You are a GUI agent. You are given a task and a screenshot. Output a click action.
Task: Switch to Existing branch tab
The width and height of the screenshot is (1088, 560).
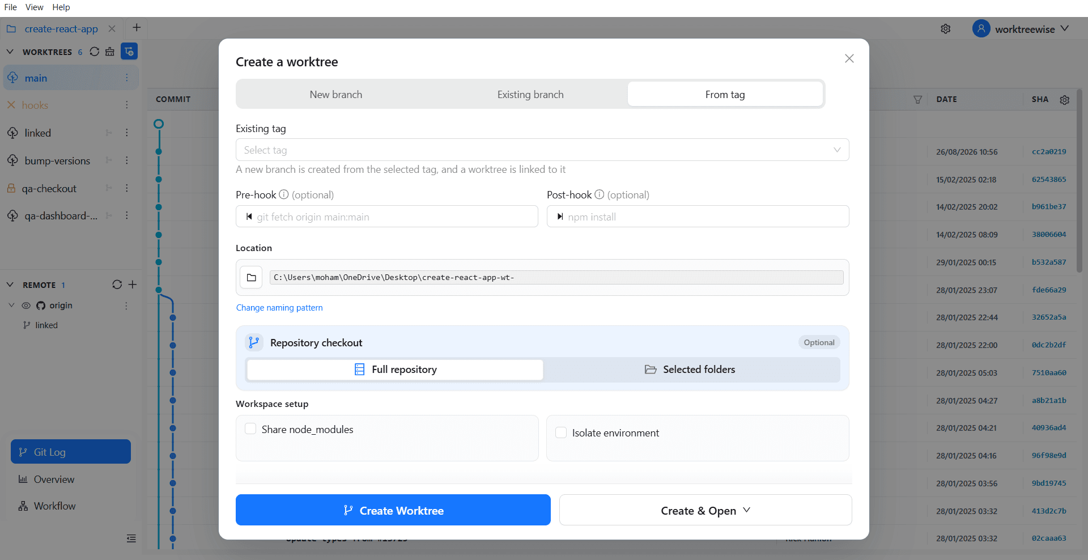click(530, 95)
